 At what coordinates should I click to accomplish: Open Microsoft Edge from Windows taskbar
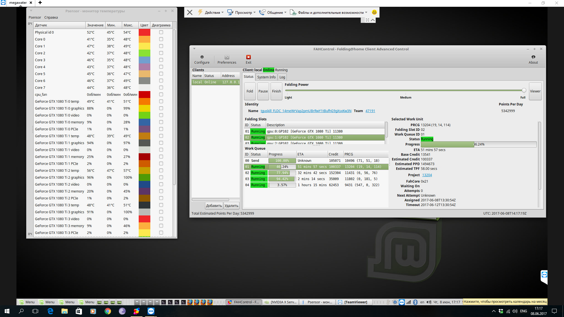click(50, 311)
